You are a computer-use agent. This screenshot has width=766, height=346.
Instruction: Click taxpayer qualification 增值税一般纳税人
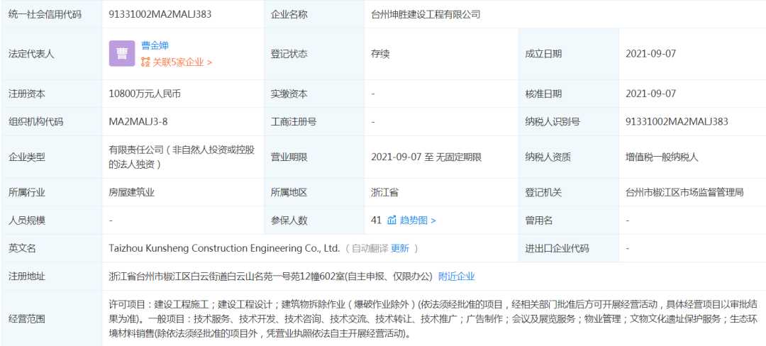pyautogui.click(x=662, y=157)
